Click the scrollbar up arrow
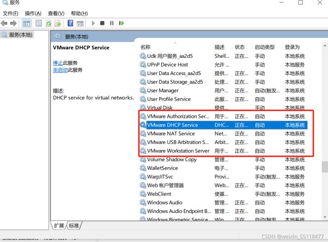This screenshot has width=328, height=242. tap(325, 45)
